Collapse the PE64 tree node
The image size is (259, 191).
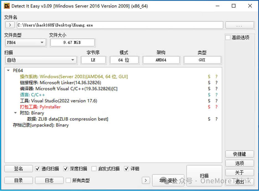(x=8, y=71)
